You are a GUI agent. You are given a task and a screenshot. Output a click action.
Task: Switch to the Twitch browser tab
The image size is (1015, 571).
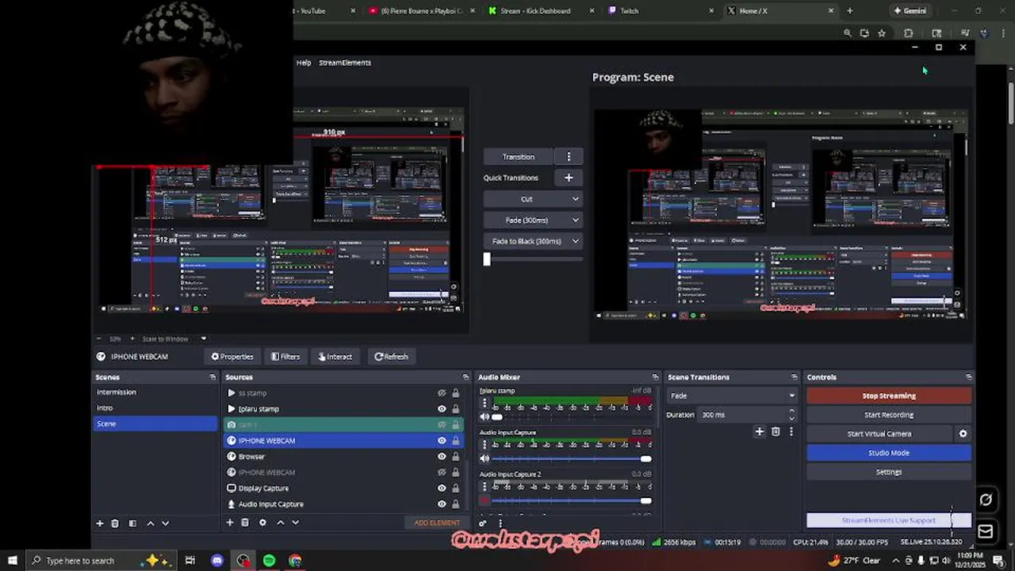click(x=661, y=11)
